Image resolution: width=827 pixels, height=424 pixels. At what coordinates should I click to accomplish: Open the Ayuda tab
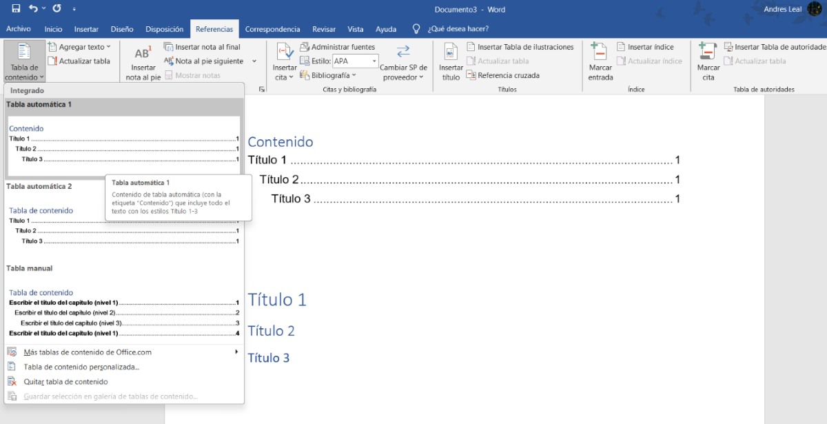coord(386,29)
